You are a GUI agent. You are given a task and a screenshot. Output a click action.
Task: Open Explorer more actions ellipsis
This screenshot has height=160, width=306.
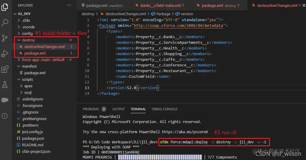coord(69,5)
